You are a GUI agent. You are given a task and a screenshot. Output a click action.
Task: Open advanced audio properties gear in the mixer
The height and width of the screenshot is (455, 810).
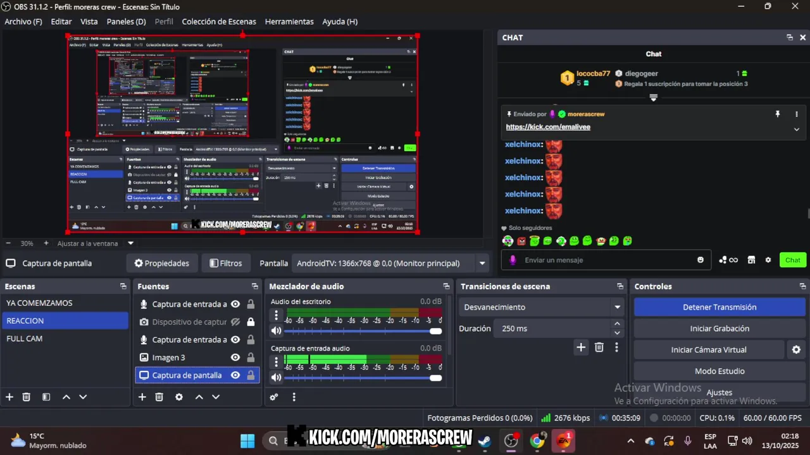(274, 397)
